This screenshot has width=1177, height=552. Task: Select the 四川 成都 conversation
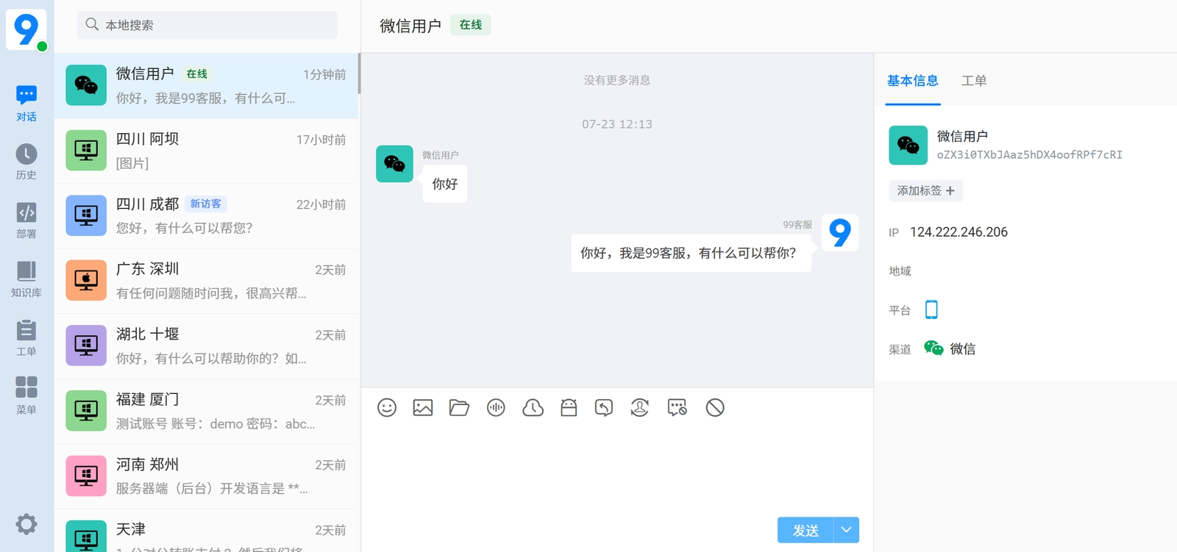tap(207, 215)
